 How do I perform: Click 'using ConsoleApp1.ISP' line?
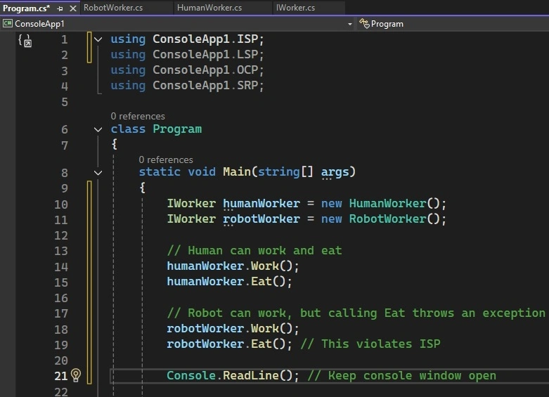(187, 39)
